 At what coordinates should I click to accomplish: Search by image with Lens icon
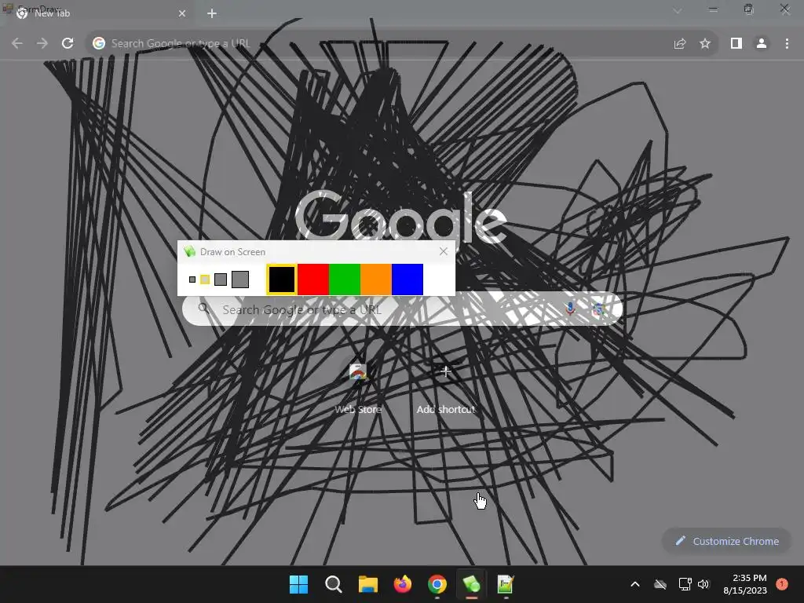click(x=598, y=309)
